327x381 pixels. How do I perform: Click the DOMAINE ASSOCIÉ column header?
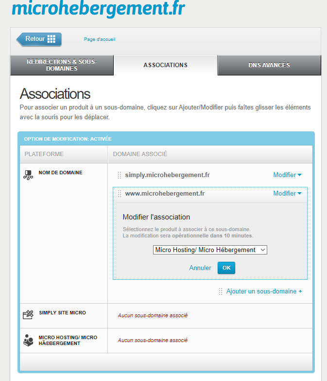click(x=140, y=154)
